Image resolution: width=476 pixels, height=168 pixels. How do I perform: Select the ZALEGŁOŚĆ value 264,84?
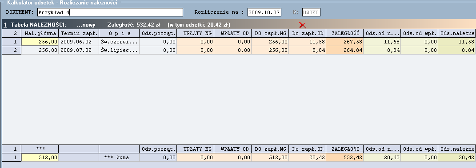pyautogui.click(x=345, y=50)
